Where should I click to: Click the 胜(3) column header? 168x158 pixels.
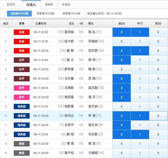pos(122,23)
